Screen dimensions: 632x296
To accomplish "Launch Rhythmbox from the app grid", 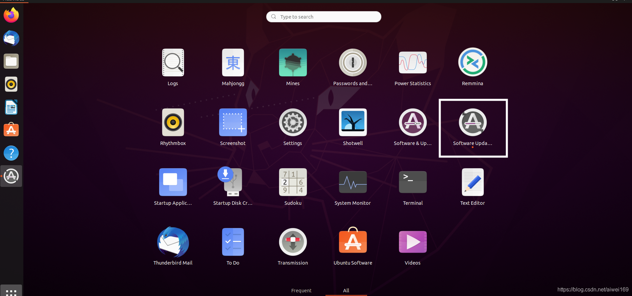I will click(173, 123).
